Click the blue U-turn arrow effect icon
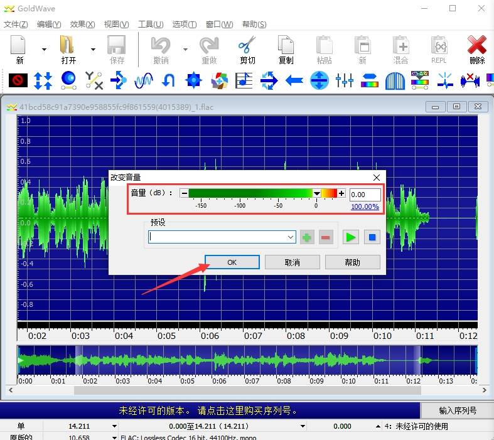 pos(169,80)
